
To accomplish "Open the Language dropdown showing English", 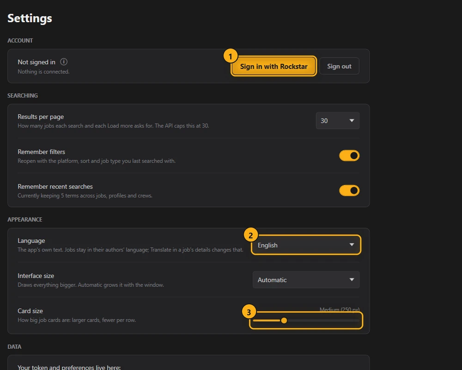I will [306, 245].
